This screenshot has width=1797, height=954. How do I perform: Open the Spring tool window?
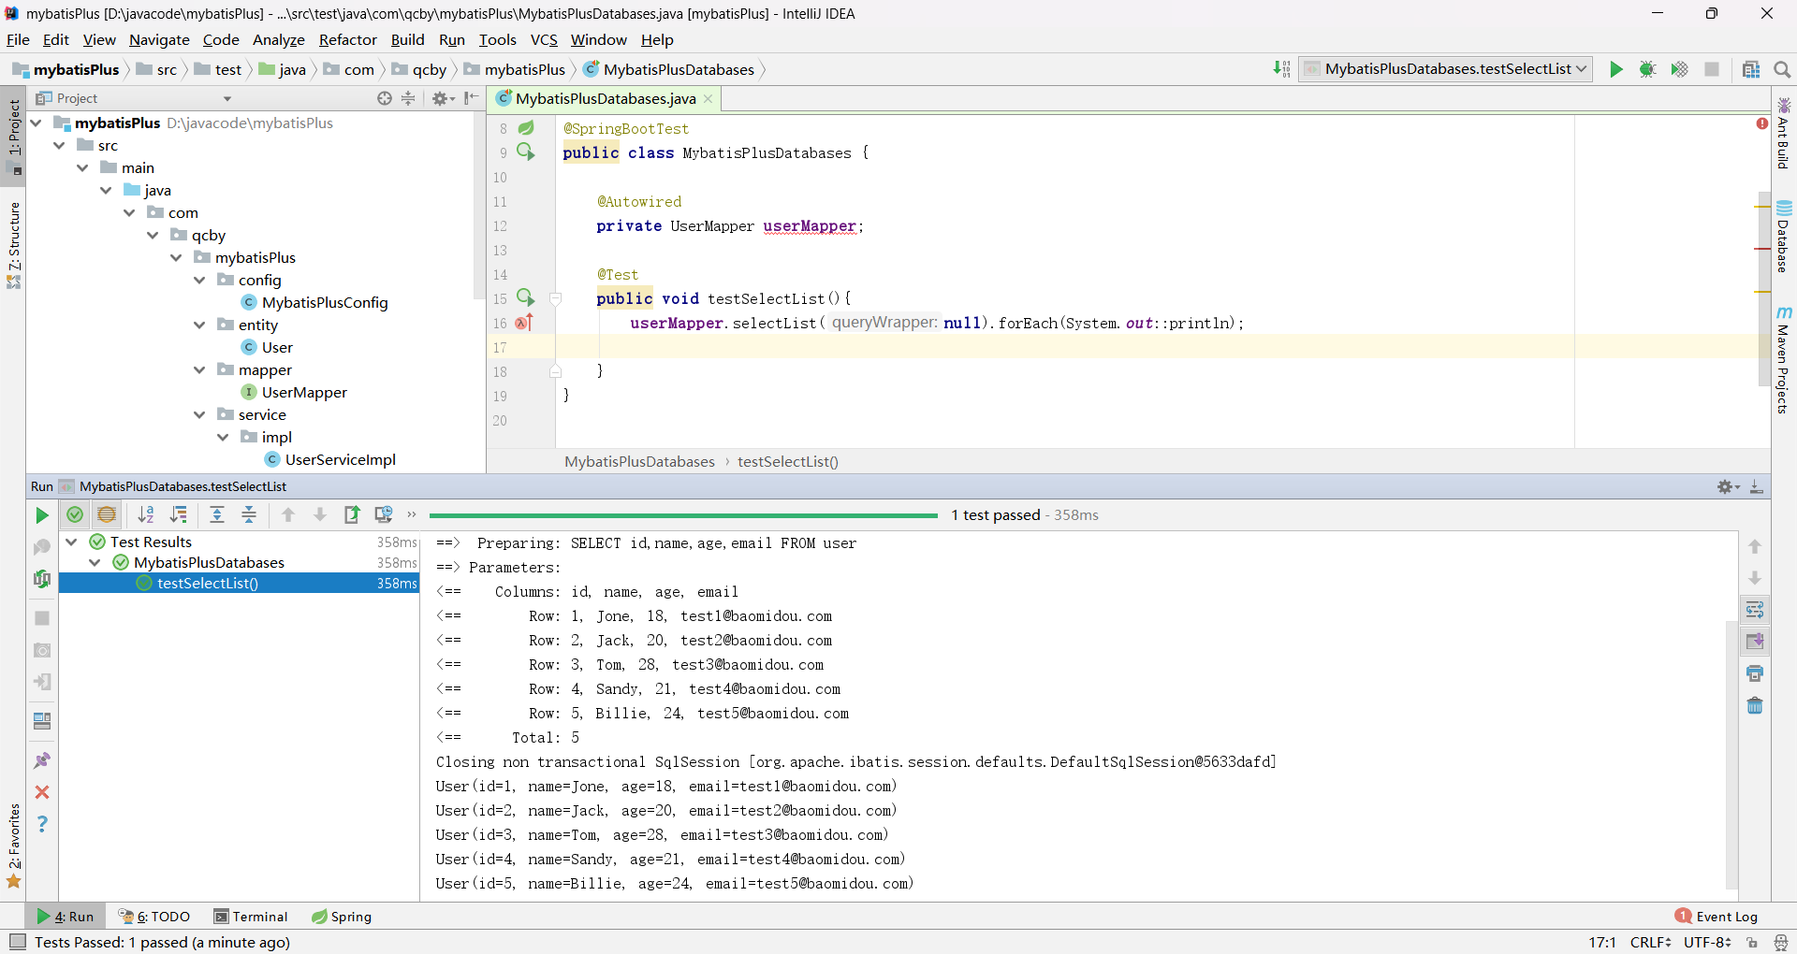[x=342, y=917]
